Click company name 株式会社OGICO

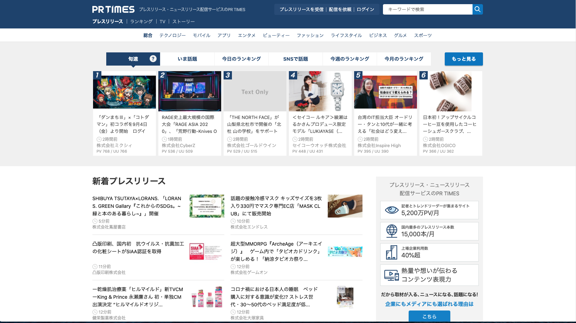[x=439, y=145]
